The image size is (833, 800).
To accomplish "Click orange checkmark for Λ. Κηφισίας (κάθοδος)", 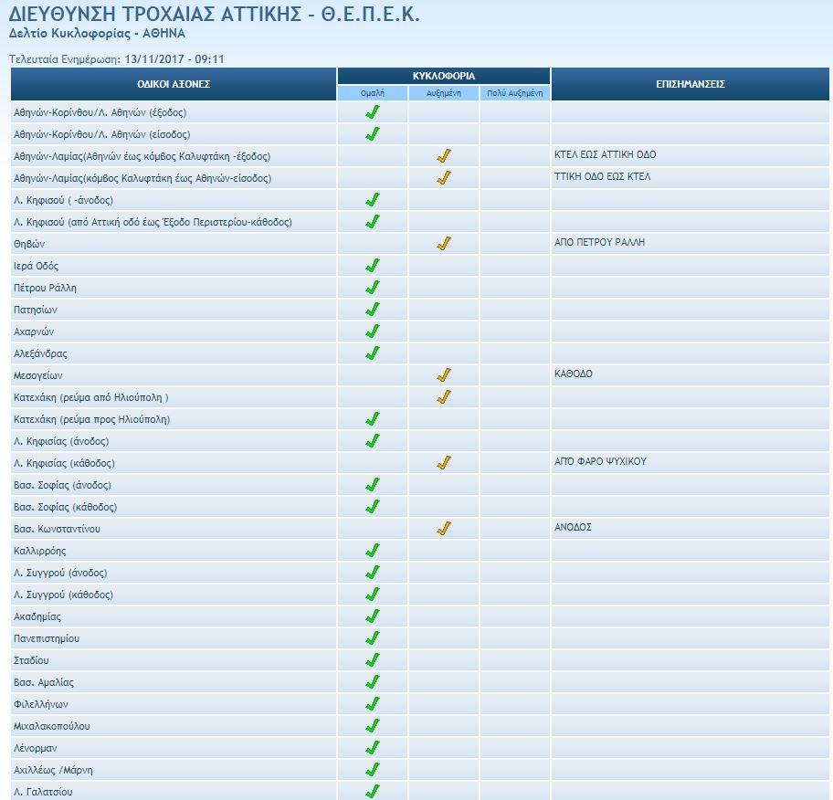I will 444,463.
